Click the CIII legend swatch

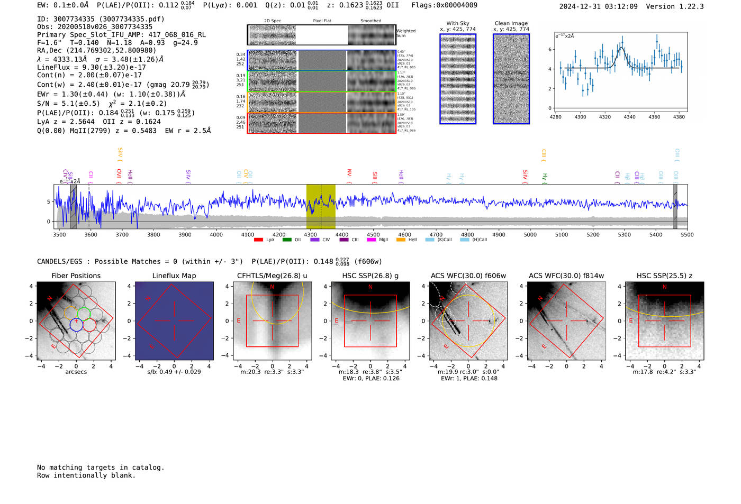pyautogui.click(x=344, y=240)
